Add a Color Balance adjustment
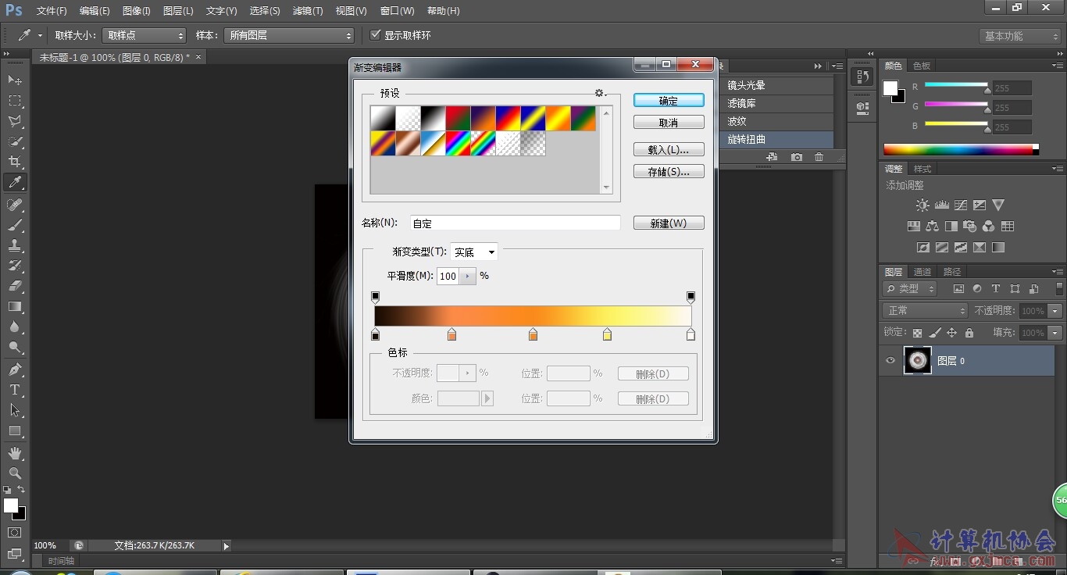The width and height of the screenshot is (1067, 575). point(932,227)
